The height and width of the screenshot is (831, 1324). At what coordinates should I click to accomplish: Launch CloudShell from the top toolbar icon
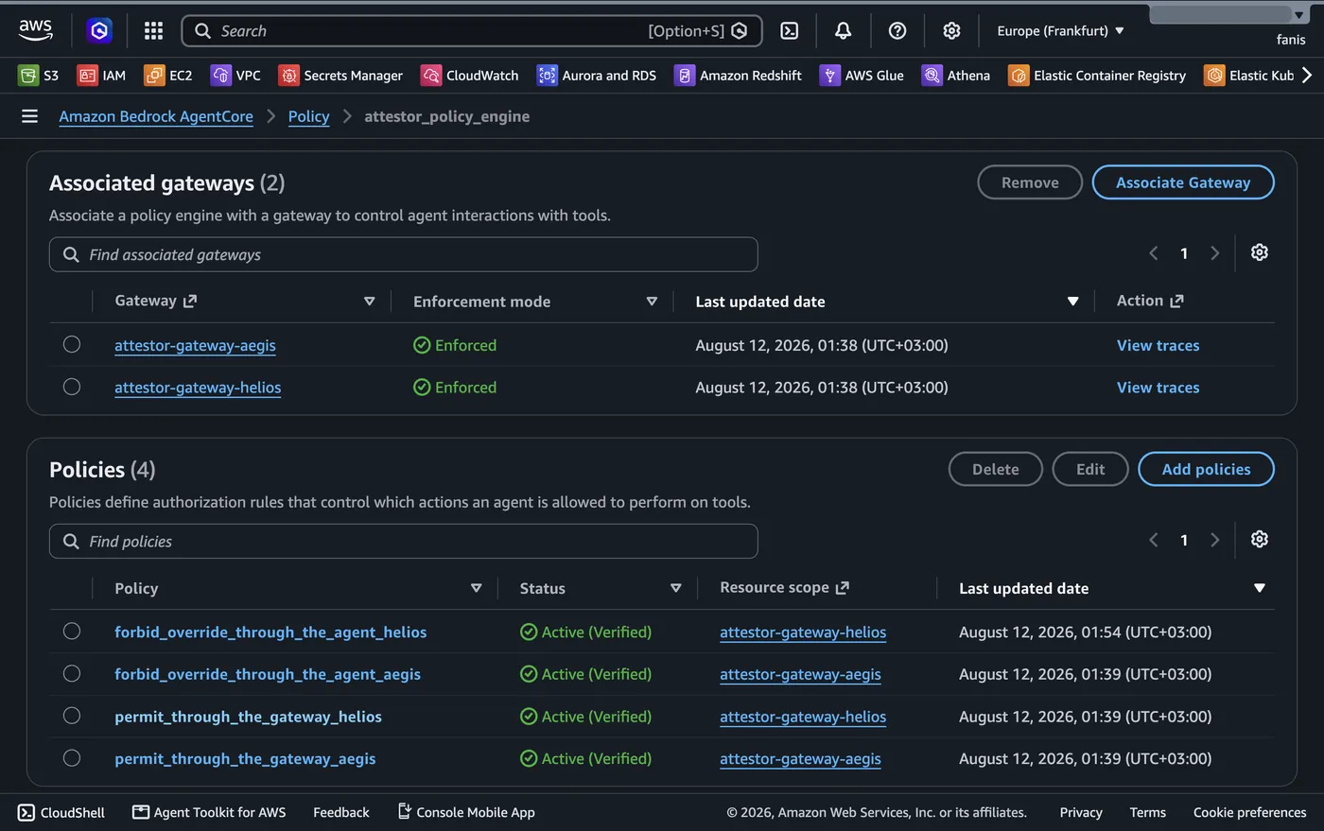point(789,30)
